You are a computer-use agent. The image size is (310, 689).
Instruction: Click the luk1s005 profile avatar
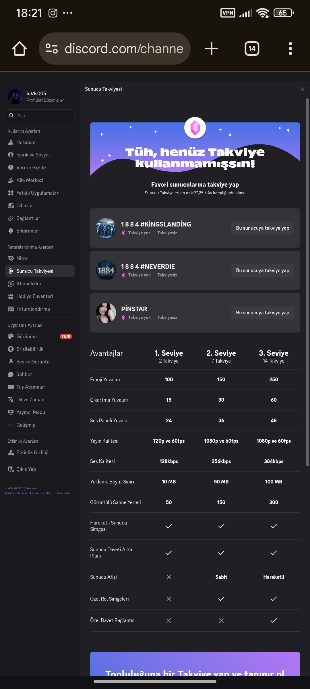[15, 96]
